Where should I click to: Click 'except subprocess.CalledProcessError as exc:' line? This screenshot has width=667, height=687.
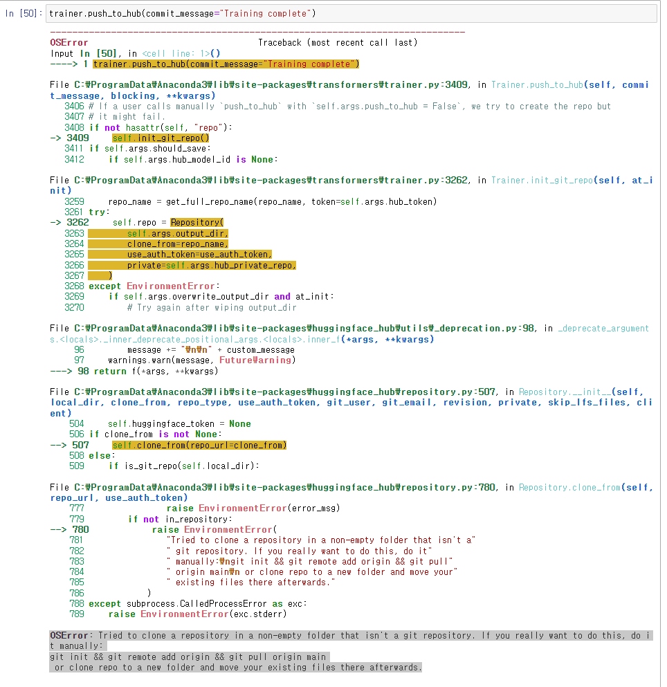(198, 604)
